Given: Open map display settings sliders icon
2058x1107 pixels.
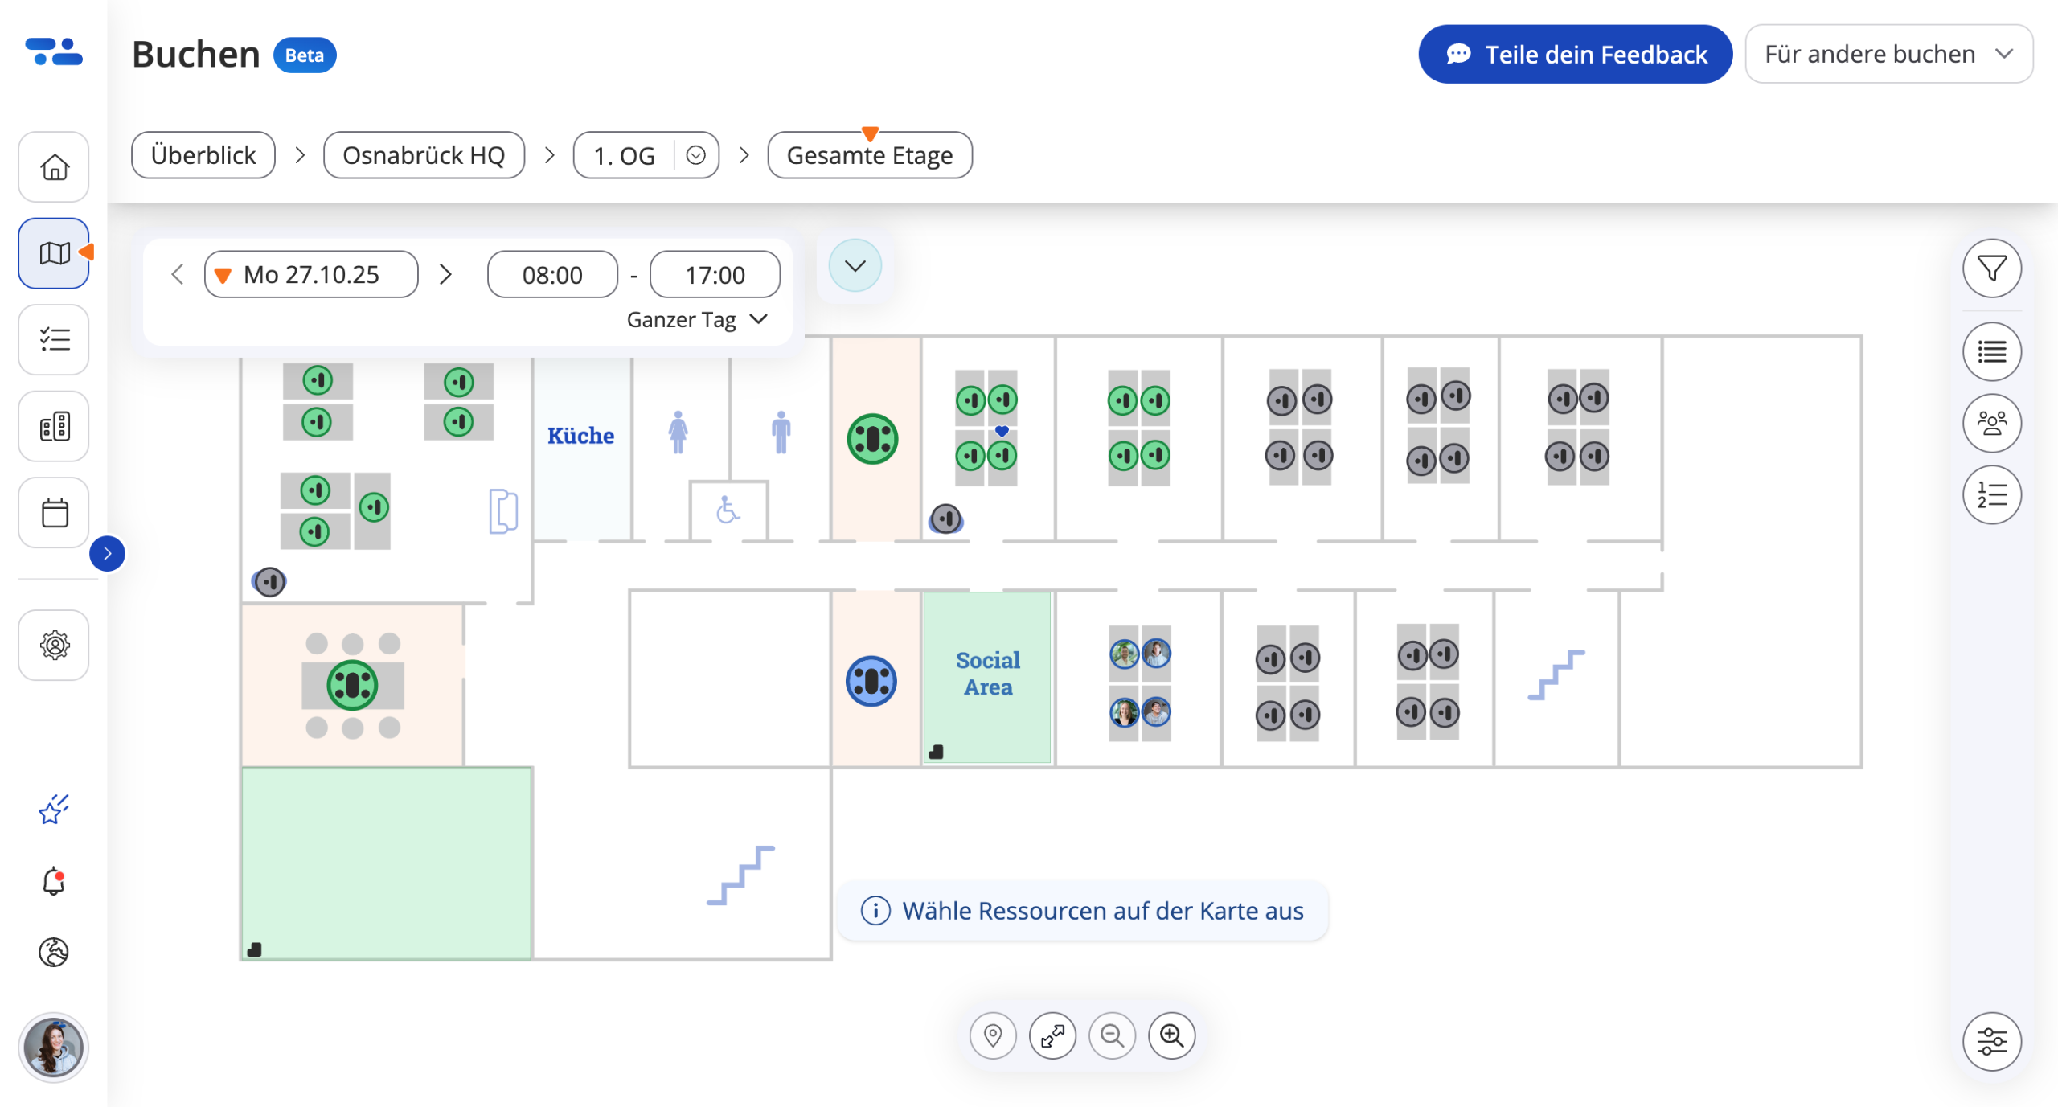Looking at the screenshot, I should pyautogui.click(x=1990, y=1042).
